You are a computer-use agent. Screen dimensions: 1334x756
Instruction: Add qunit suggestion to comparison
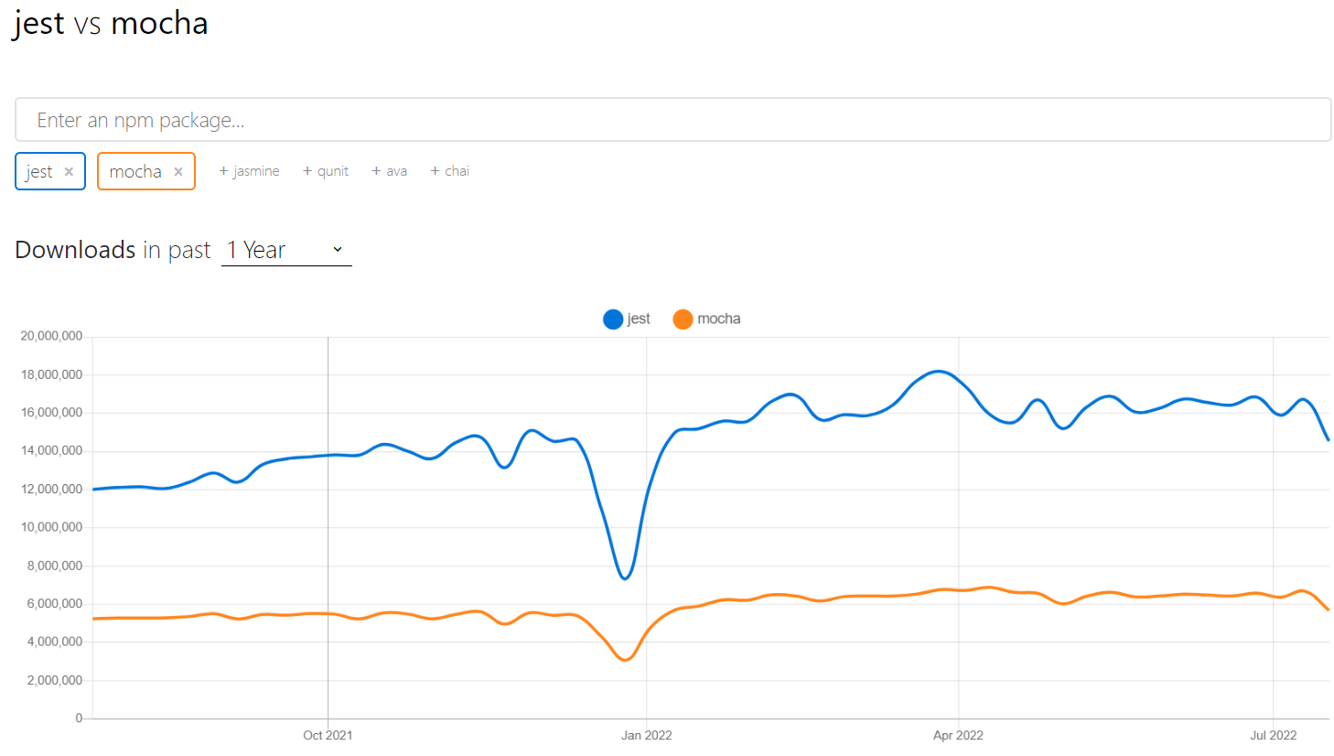click(x=326, y=171)
